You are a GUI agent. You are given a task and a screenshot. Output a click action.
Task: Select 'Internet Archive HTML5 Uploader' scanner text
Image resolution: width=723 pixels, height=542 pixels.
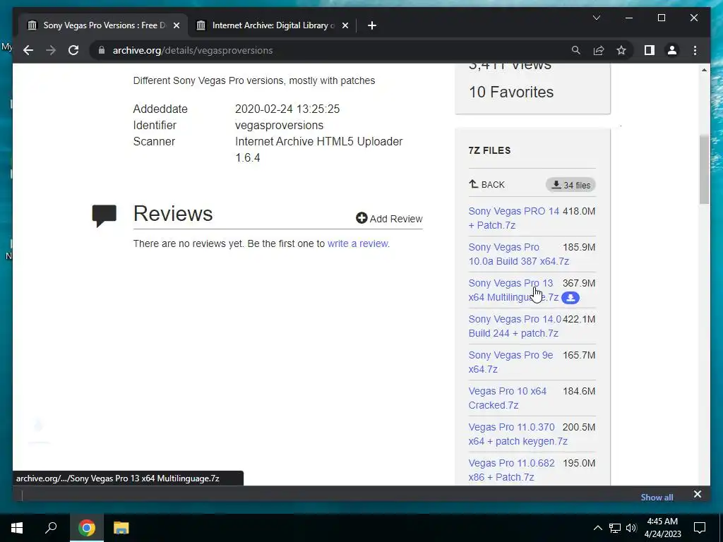(318, 141)
